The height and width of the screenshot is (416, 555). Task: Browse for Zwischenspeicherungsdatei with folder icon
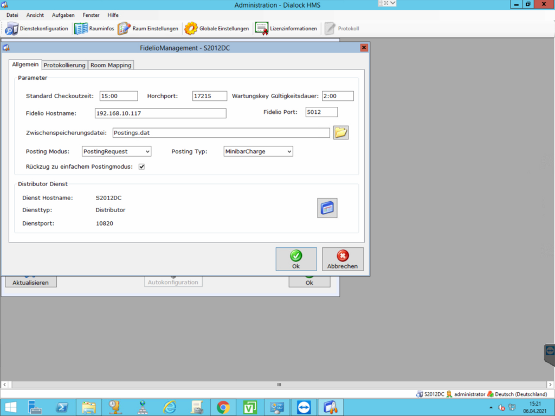[340, 133]
